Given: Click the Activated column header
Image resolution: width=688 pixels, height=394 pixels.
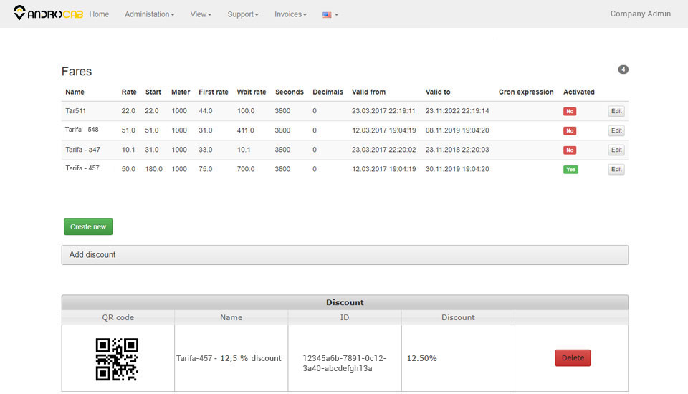Looking at the screenshot, I should point(579,92).
